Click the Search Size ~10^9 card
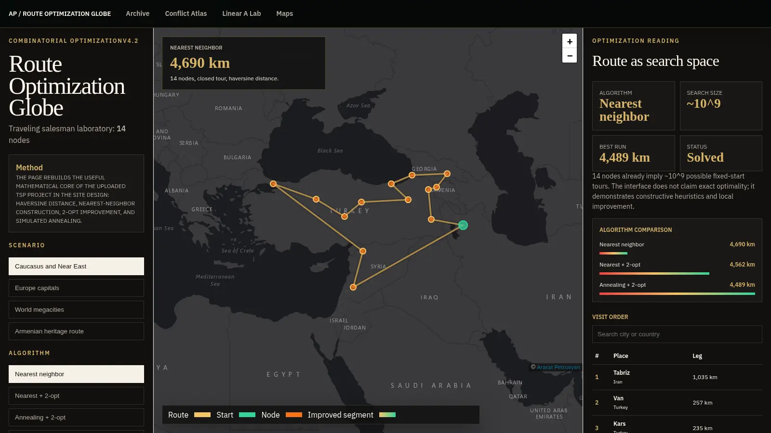Image resolution: width=771 pixels, height=433 pixels. (721, 106)
